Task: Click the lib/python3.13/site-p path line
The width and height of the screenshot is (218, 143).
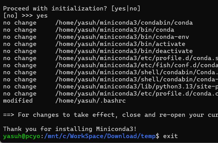Action: (136, 86)
